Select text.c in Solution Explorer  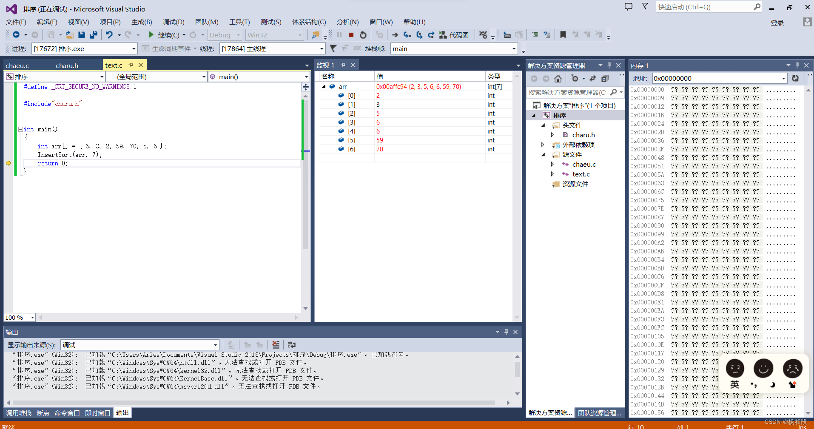click(581, 174)
